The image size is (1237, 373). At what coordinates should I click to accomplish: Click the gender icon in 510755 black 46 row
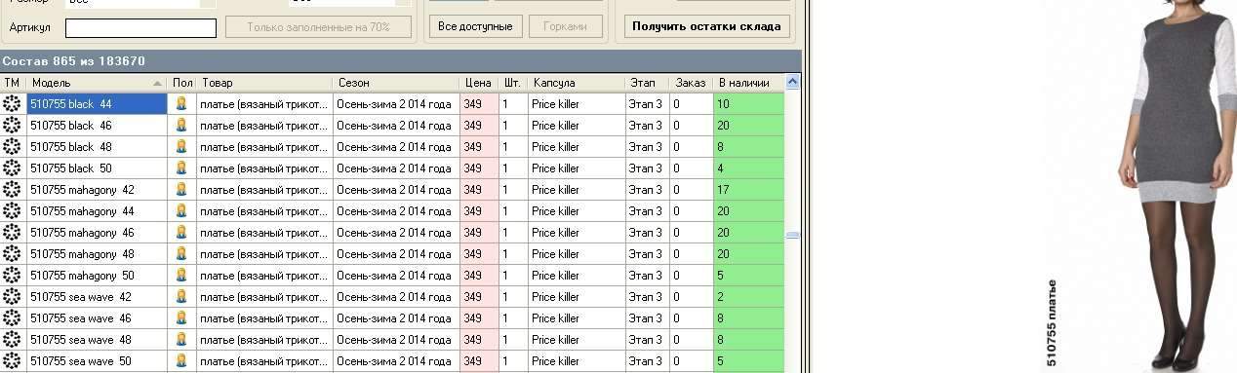(180, 126)
